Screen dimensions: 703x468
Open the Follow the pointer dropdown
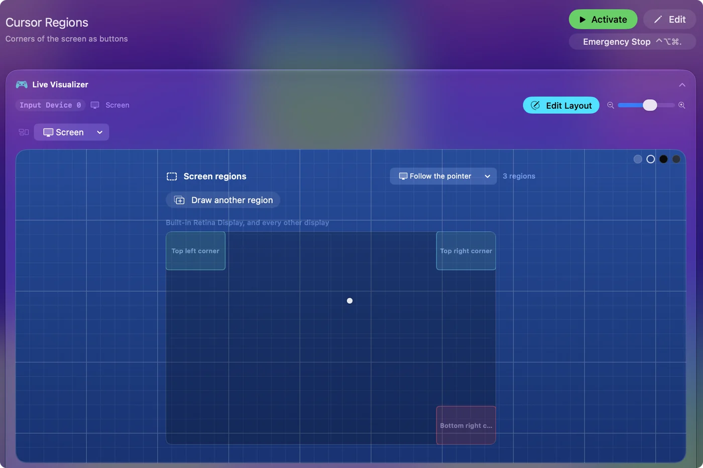pos(443,176)
